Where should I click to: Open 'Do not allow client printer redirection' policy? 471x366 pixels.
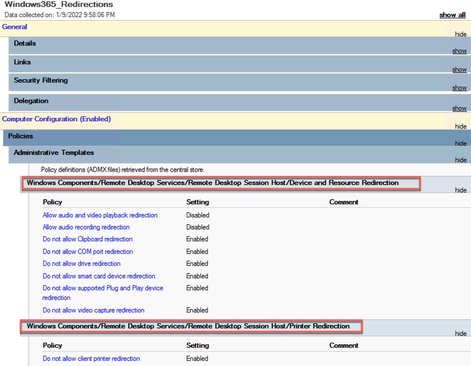(x=91, y=359)
